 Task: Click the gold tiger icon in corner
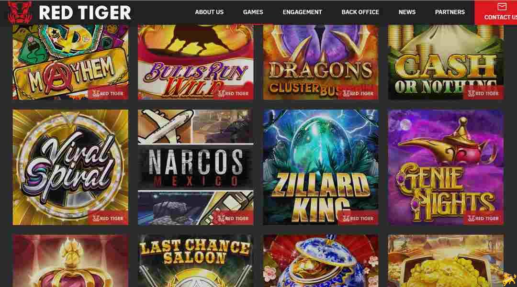(509, 279)
